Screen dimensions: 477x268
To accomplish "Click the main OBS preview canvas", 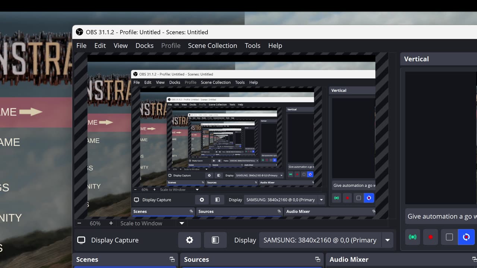I will tap(231, 136).
